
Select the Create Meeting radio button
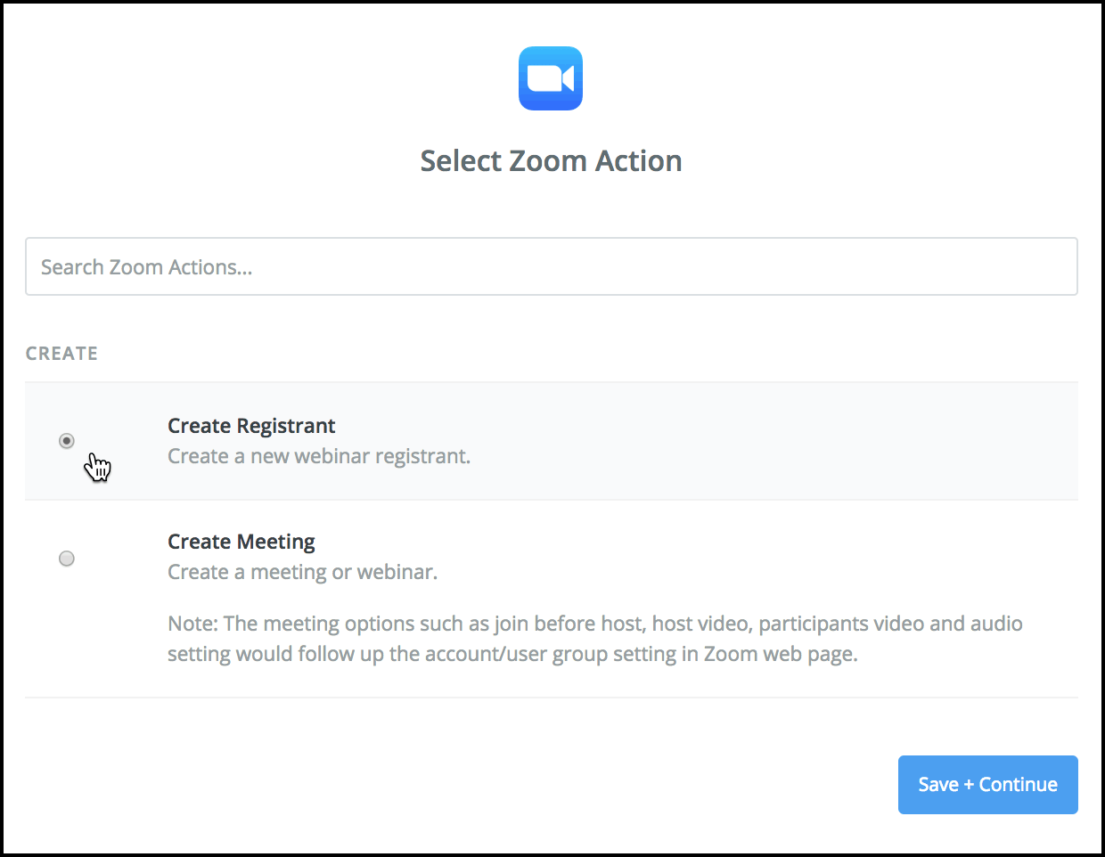pyautogui.click(x=67, y=559)
